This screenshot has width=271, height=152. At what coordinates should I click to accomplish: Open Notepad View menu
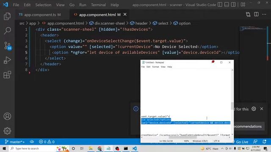(163, 67)
